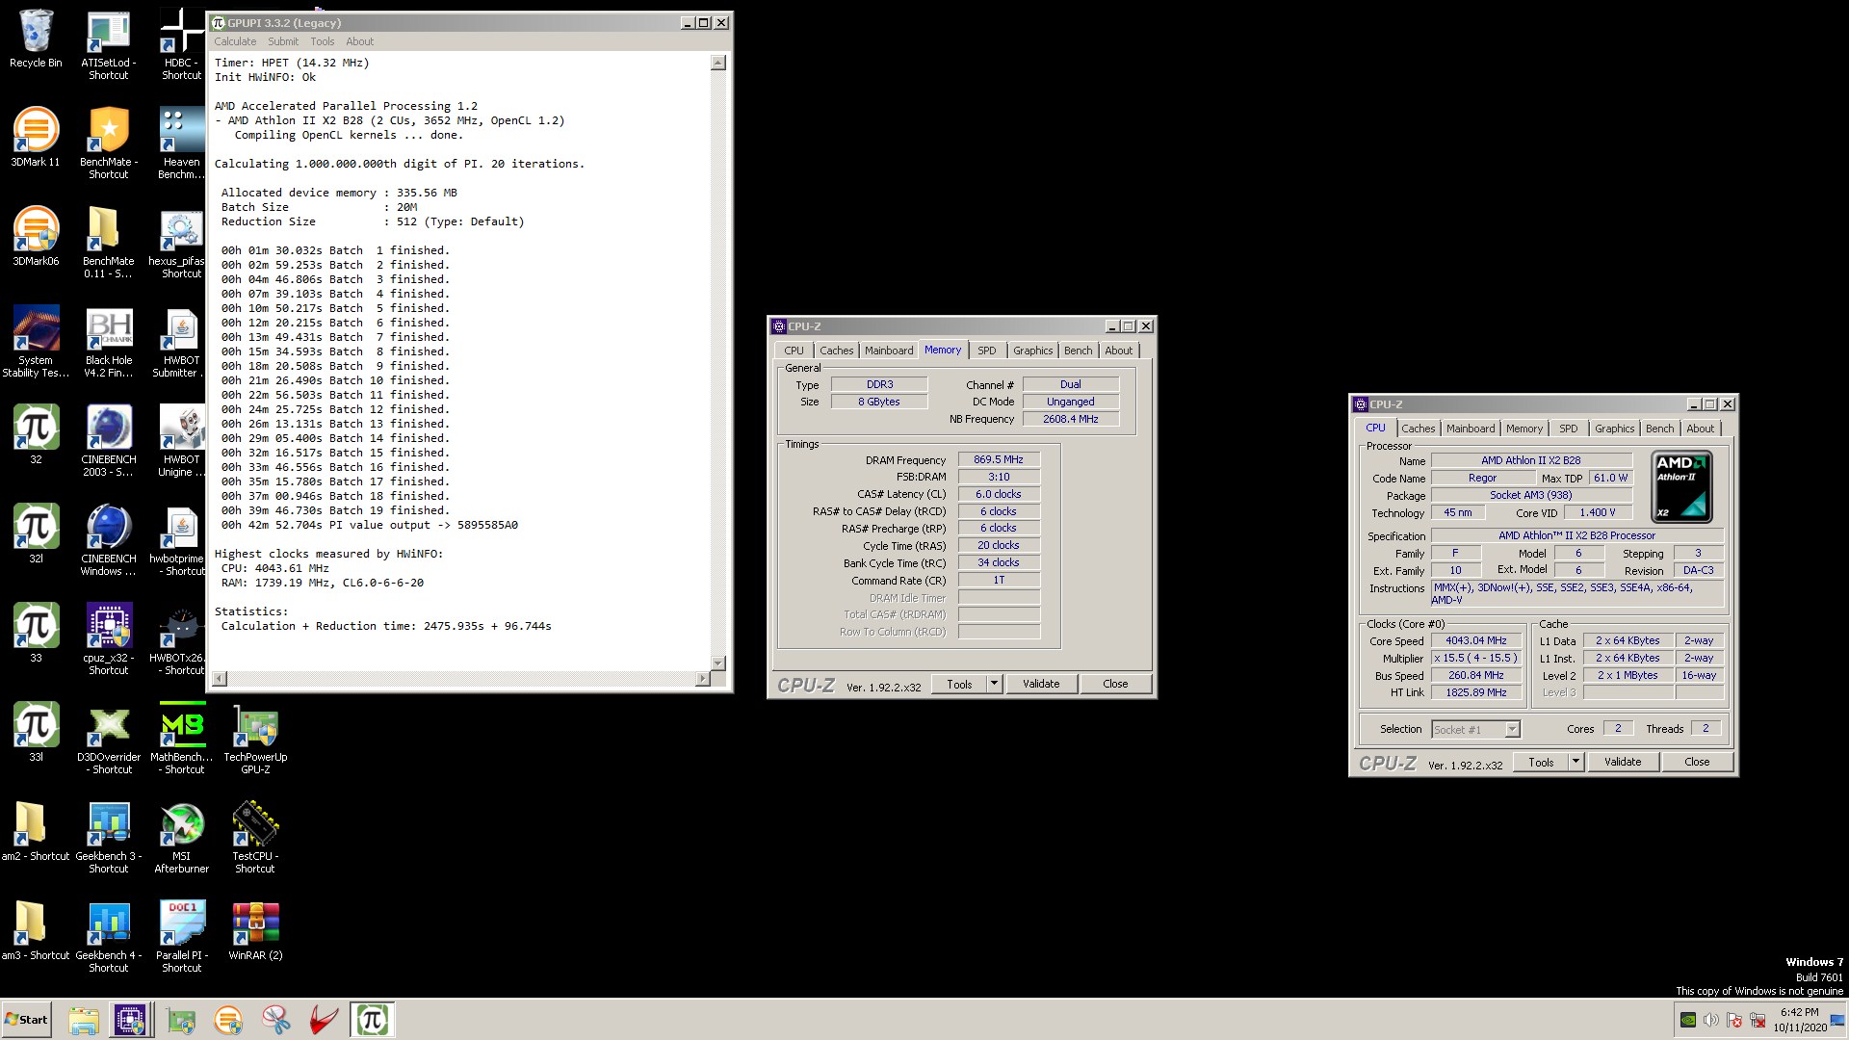Open HWBOTx265 shortcut icon

click(x=181, y=639)
